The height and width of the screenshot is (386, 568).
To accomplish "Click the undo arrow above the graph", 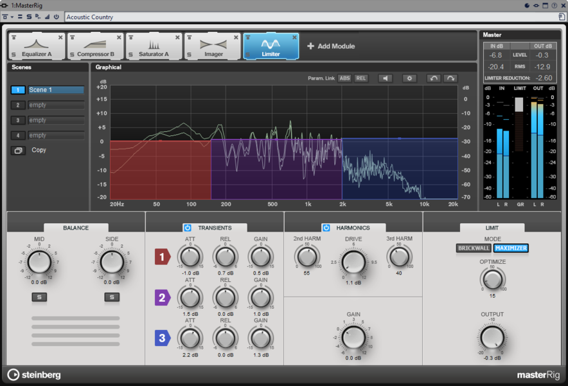I will click(434, 78).
